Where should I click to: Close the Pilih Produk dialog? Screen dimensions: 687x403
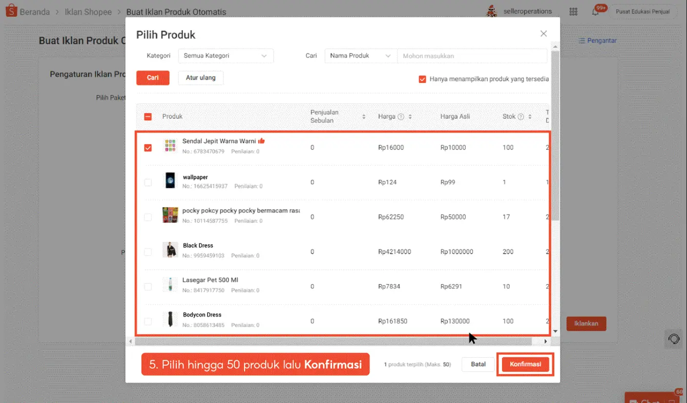543,34
